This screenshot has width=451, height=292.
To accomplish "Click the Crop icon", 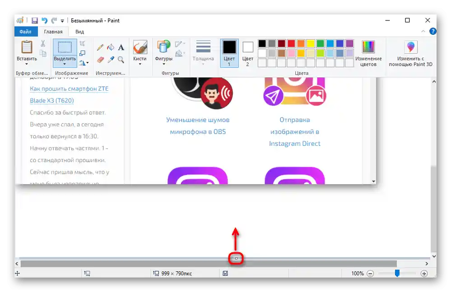I will (82, 43).
